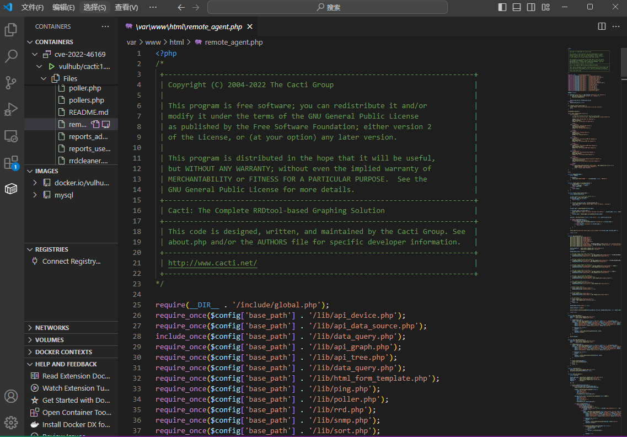Viewport: 627px width, 437px height.
Task: Click the html breadcrumb segment
Action: pyautogui.click(x=176, y=42)
